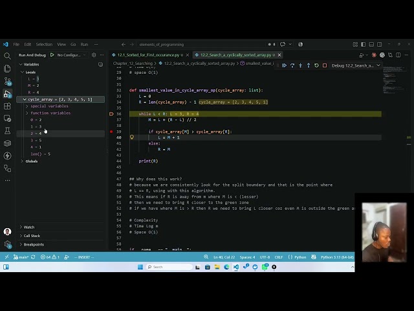Go back with the navigation arrow
414x311 pixels.
[x=124, y=45]
